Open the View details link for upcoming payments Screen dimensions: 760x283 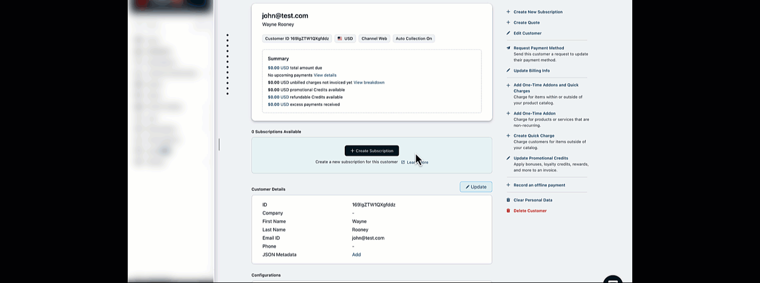tap(325, 75)
